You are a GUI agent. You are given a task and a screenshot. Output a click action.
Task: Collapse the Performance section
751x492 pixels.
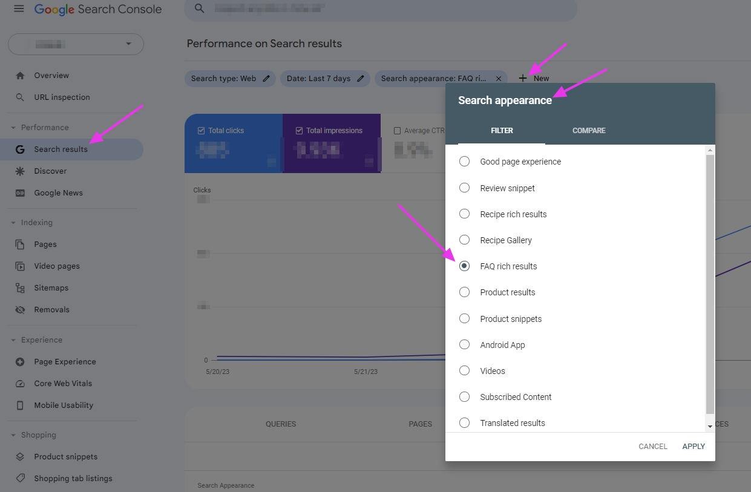13,128
